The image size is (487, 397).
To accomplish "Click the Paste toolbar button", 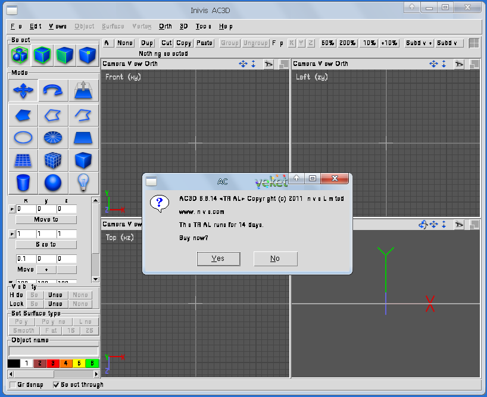I will tap(204, 43).
